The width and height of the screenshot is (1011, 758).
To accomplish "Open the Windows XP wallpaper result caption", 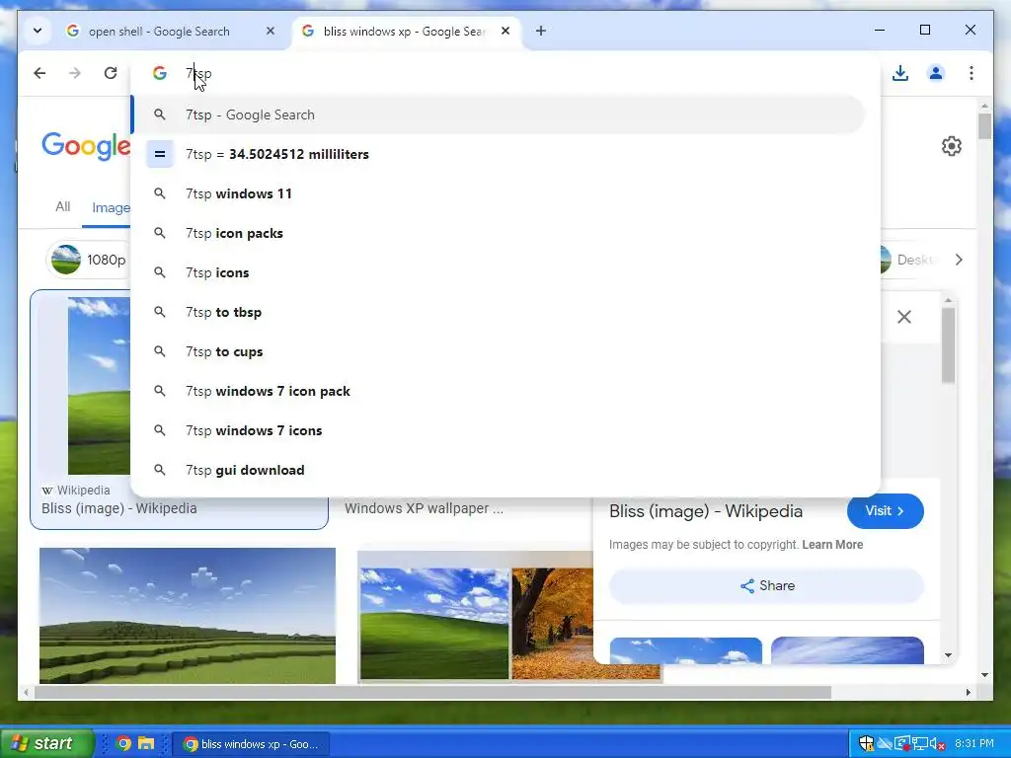I will point(424,508).
